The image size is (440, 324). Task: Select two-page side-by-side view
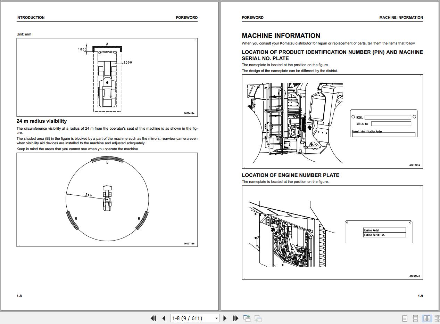[x=426, y=318]
